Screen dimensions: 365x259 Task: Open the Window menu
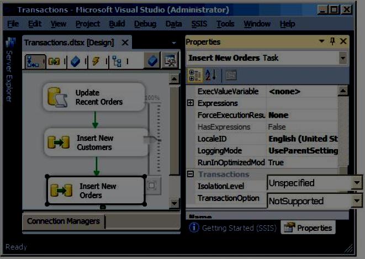257,24
